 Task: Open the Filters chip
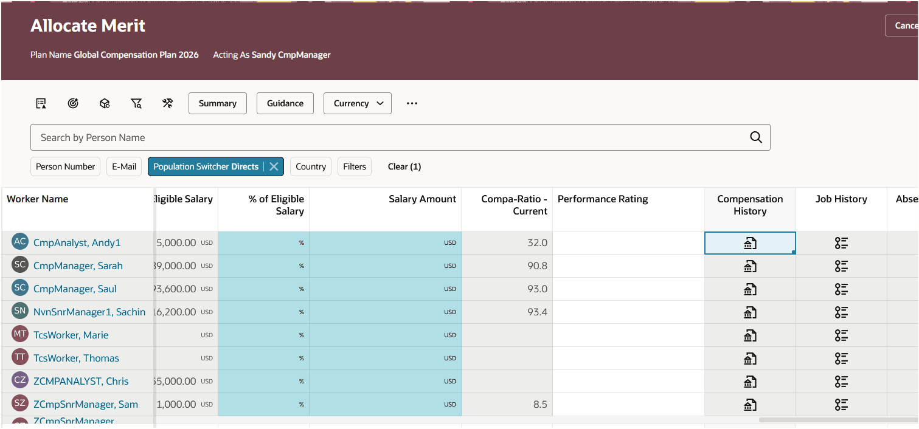coord(355,166)
